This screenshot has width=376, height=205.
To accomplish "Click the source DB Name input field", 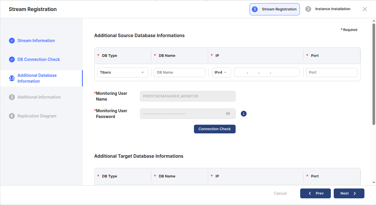I will click(179, 72).
